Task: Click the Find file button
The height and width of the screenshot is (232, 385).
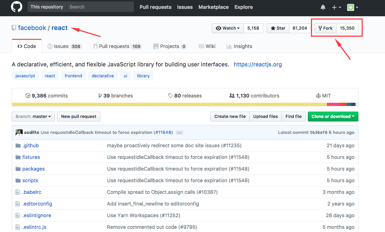Action: click(x=294, y=117)
